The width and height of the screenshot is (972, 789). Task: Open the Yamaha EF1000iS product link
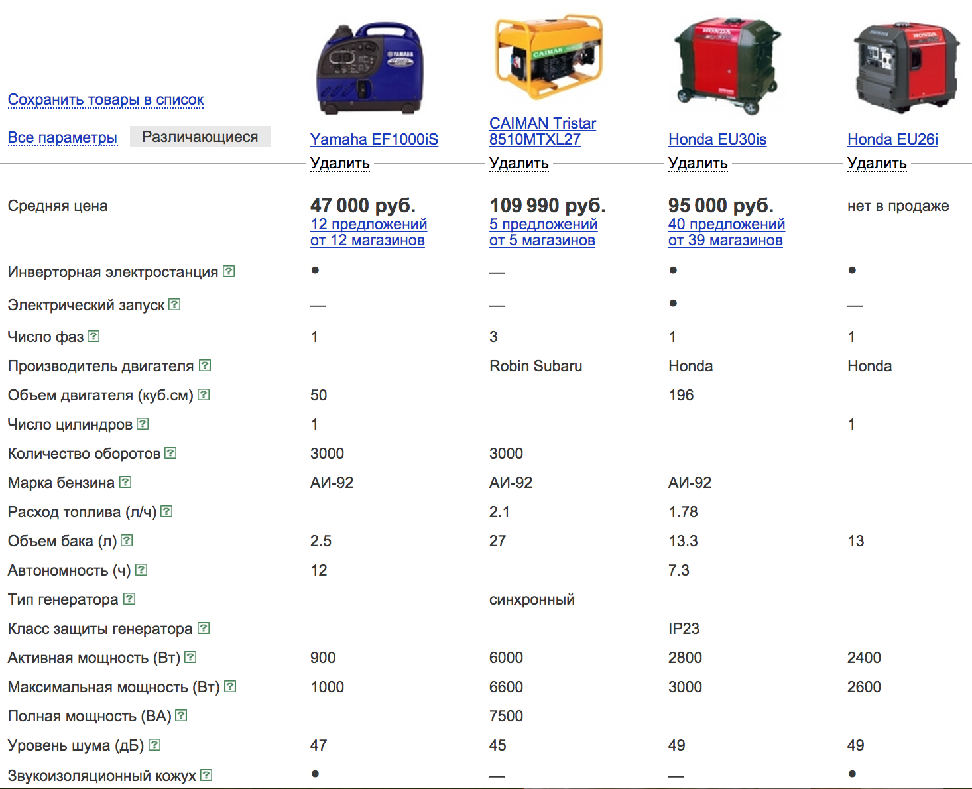374,139
